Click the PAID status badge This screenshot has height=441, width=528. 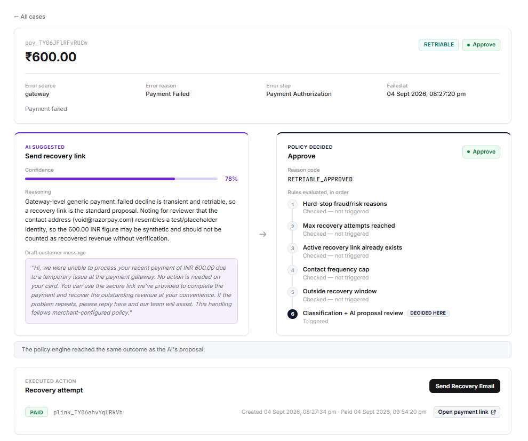tap(36, 412)
